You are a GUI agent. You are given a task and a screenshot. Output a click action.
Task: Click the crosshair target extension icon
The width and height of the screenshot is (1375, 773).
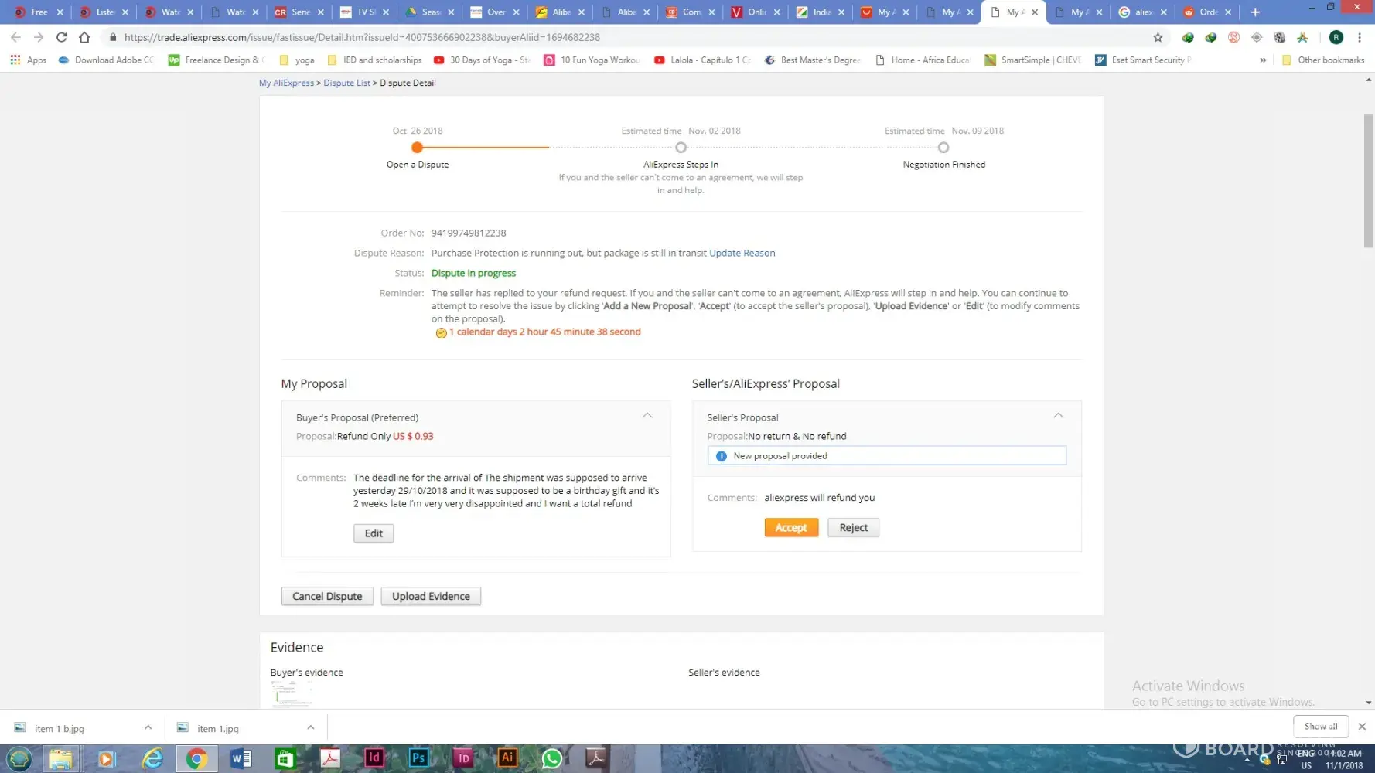pyautogui.click(x=1257, y=37)
